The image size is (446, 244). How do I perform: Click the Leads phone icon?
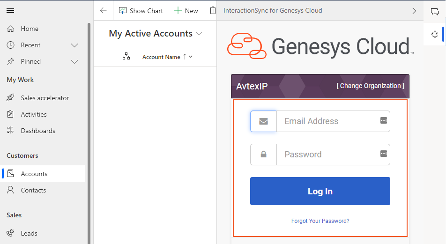(10, 233)
